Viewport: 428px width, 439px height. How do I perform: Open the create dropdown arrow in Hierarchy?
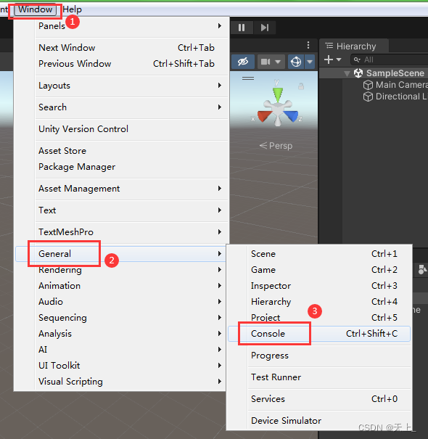(339, 60)
